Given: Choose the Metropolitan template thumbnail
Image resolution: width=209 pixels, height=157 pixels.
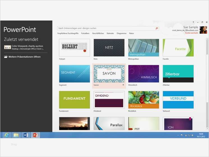Looking at the screenshot, I should pos(144,48).
